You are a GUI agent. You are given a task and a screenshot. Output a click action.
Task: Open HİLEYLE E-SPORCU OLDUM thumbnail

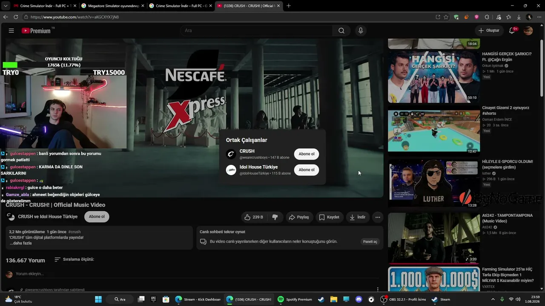tap(434, 185)
